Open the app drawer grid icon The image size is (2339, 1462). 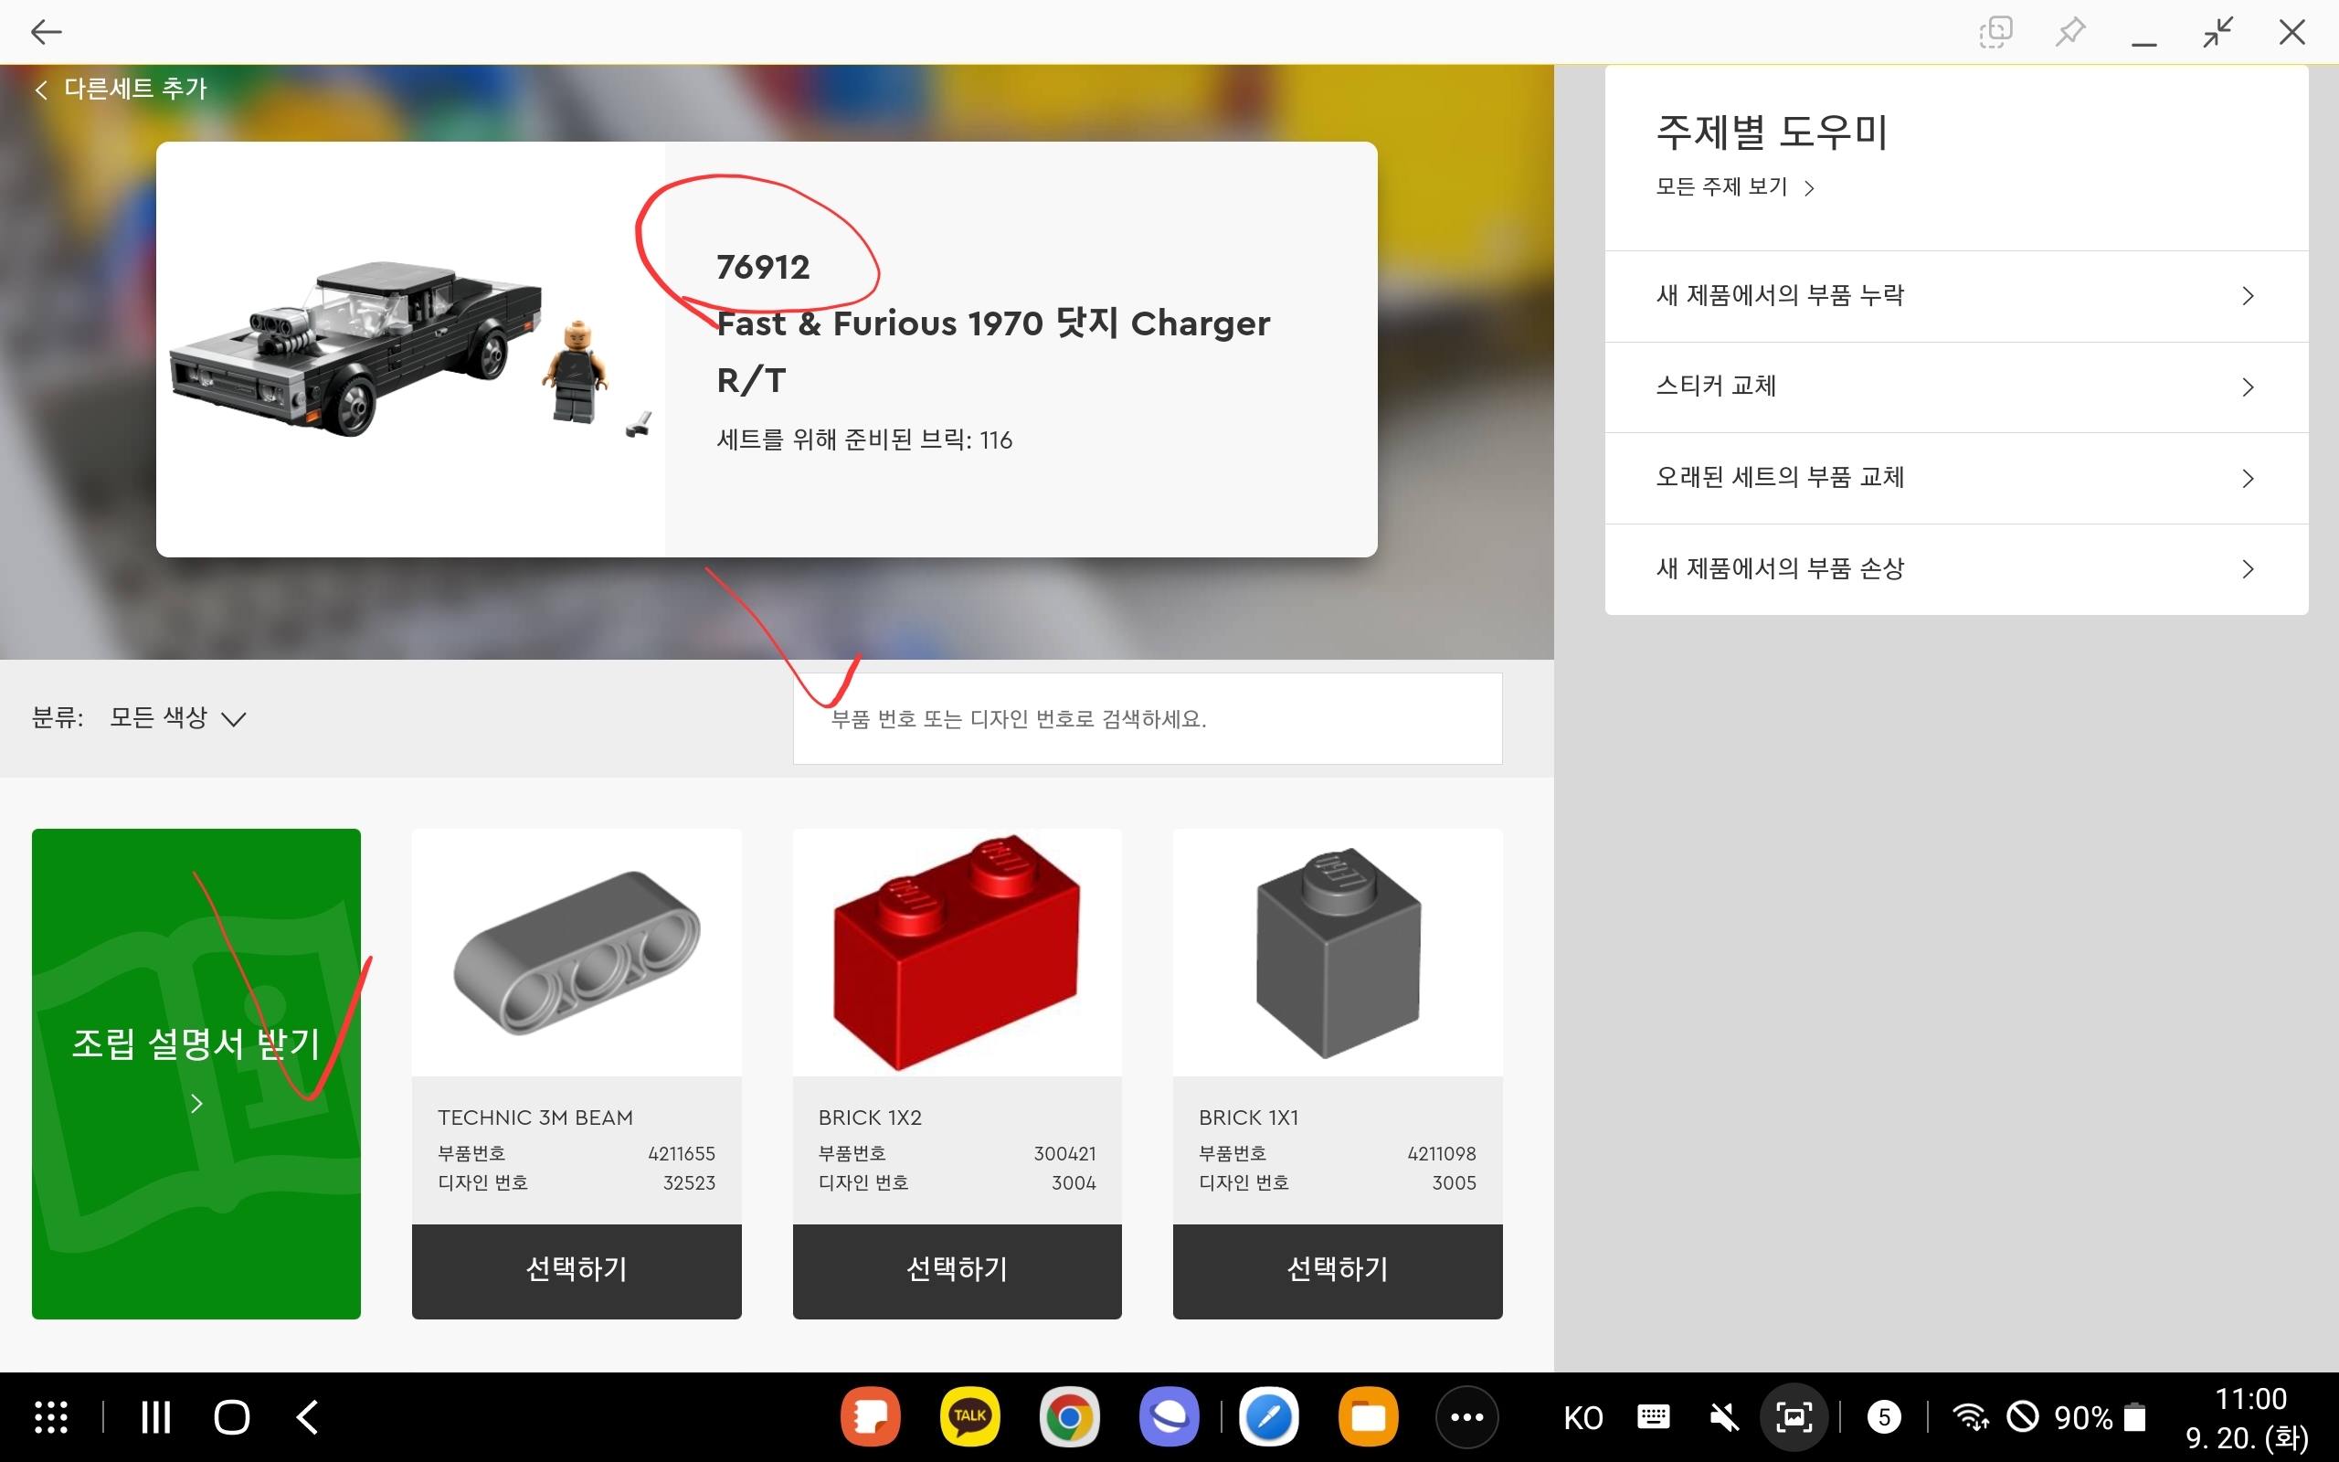click(51, 1417)
